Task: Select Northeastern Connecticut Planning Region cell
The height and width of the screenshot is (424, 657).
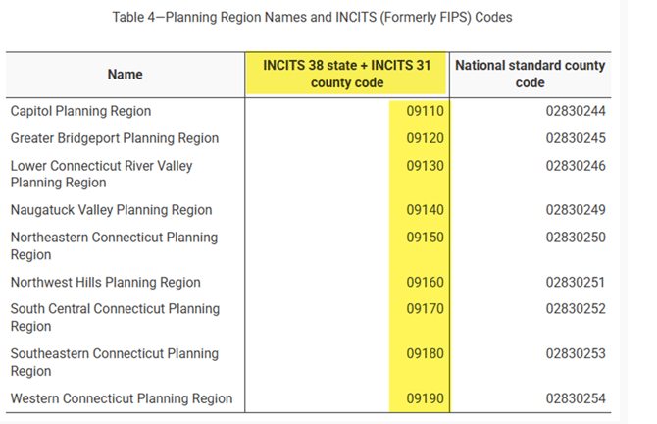Action: [x=114, y=245]
